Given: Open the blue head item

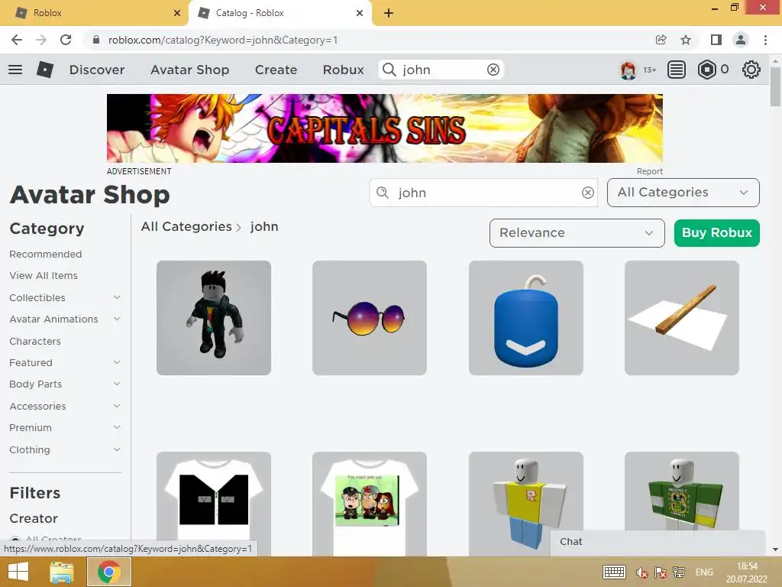Looking at the screenshot, I should click(x=525, y=318).
